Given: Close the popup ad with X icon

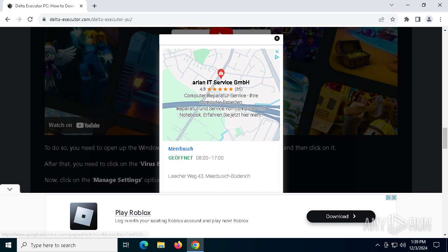Looking at the screenshot, I should pos(277,38).
